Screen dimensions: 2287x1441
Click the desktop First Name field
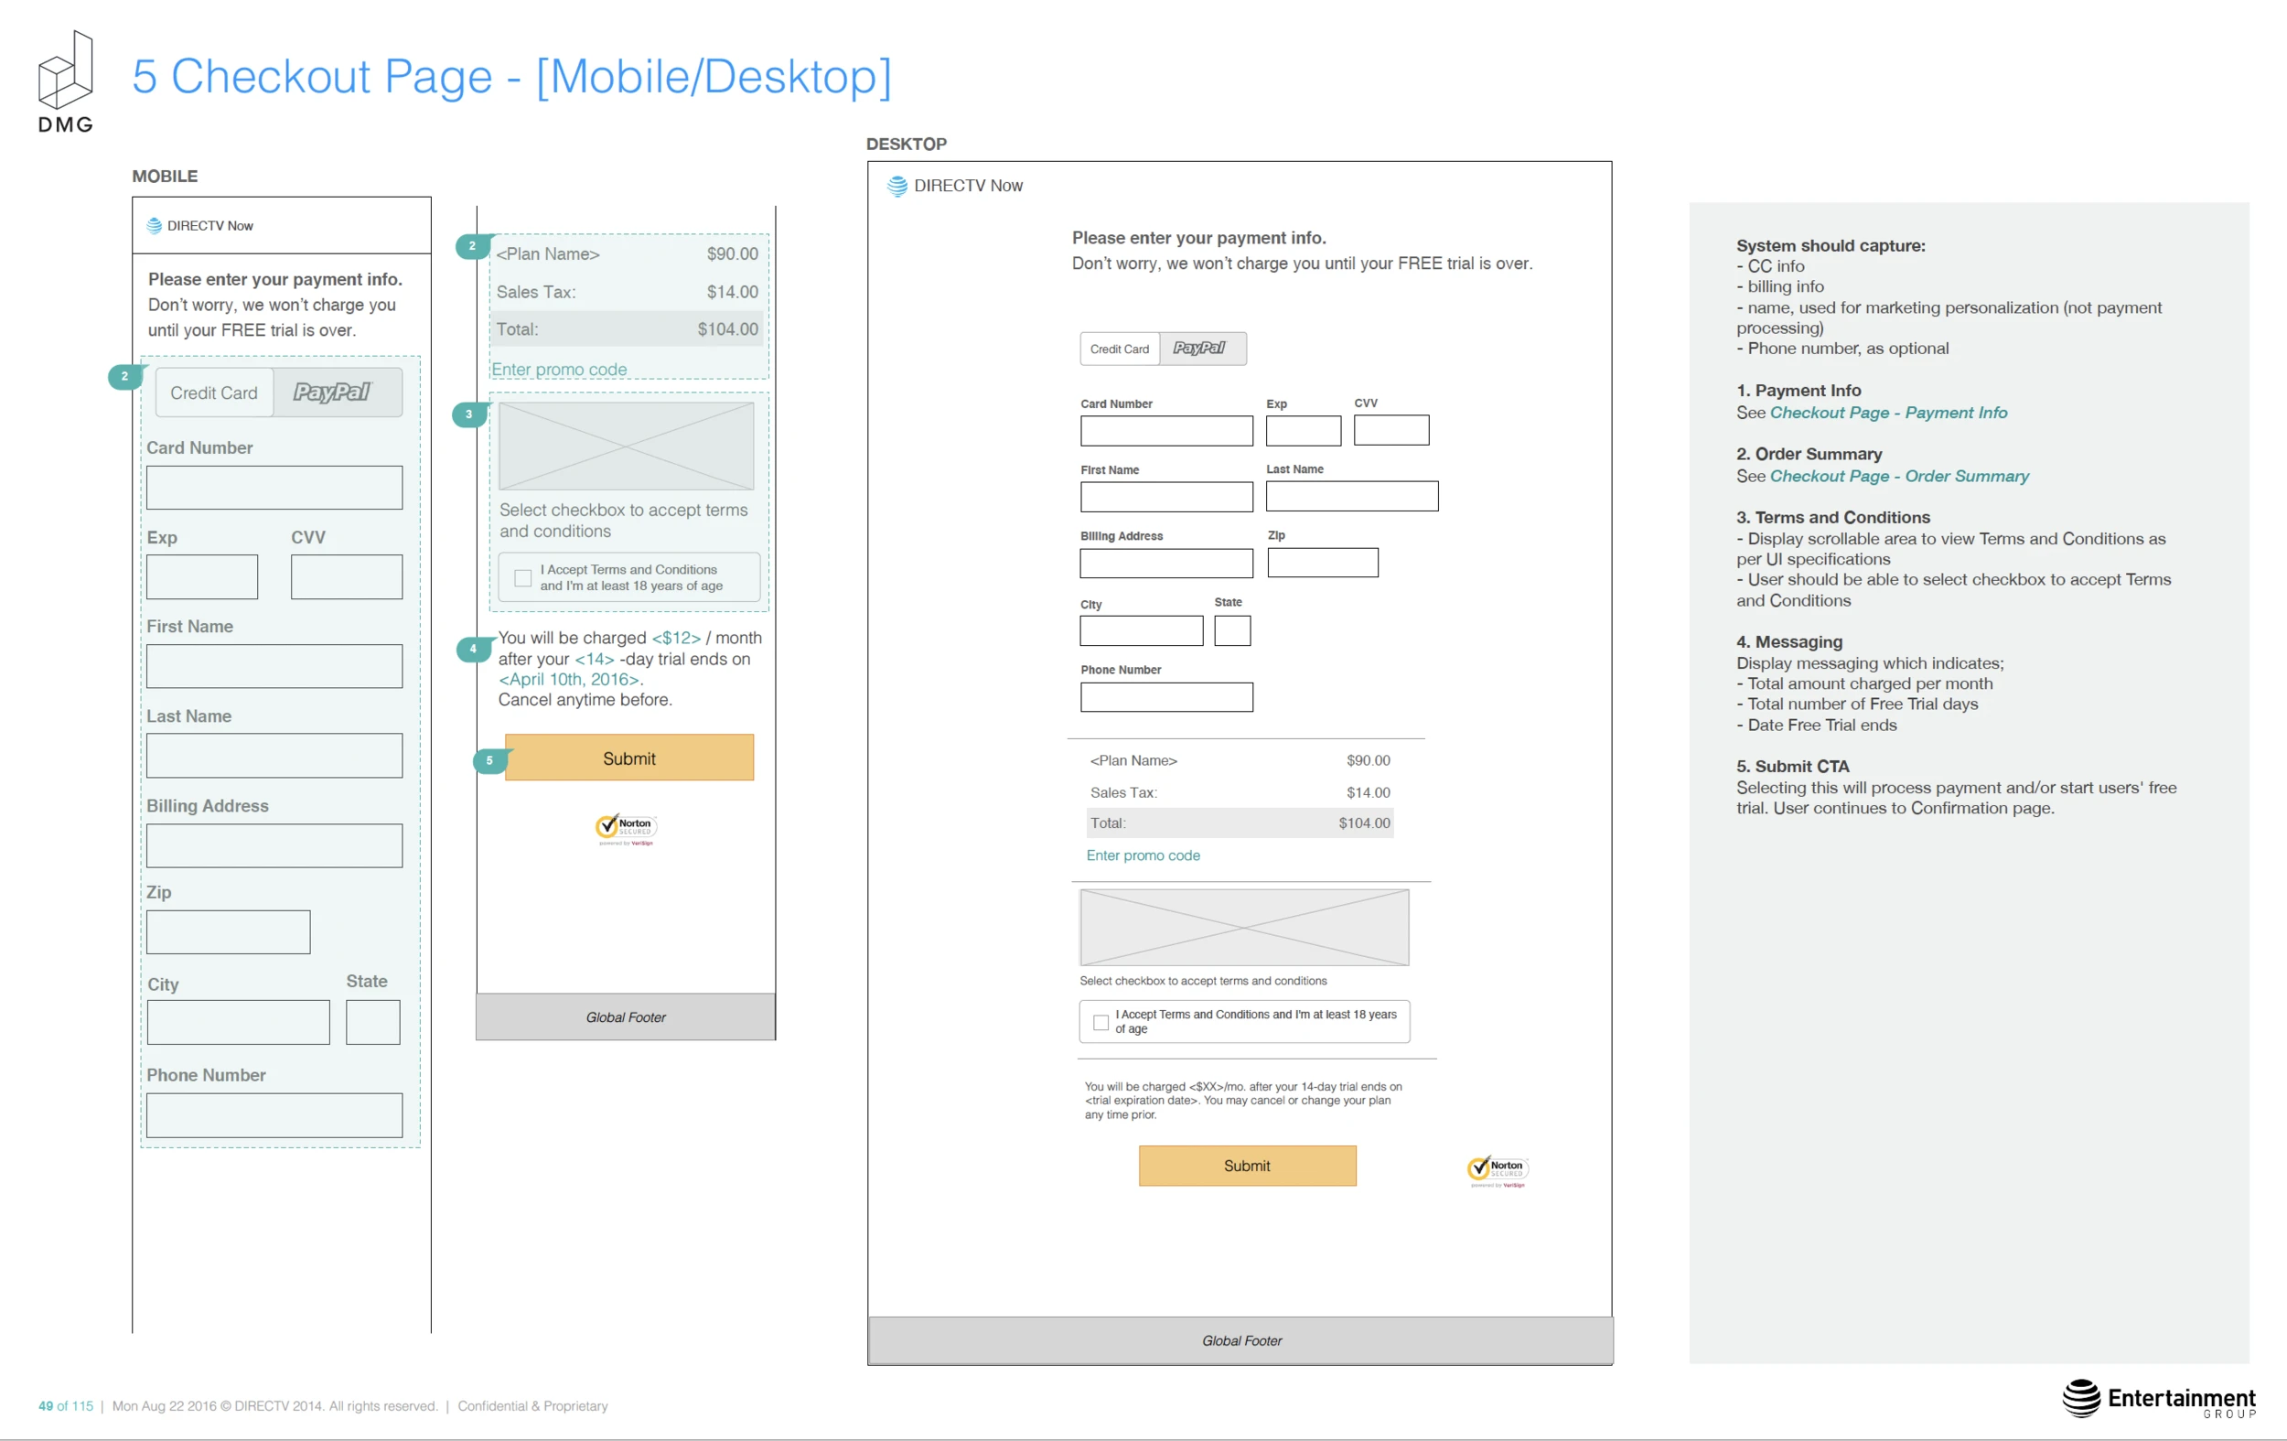pyautogui.click(x=1167, y=498)
